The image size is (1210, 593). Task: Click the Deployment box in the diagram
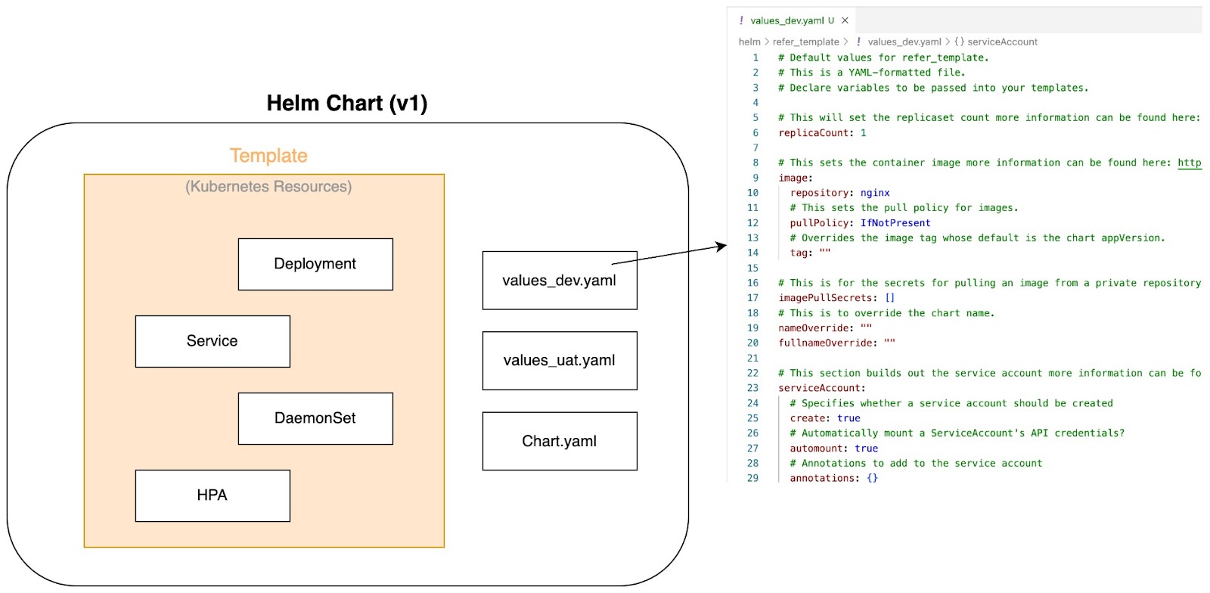[x=315, y=264]
